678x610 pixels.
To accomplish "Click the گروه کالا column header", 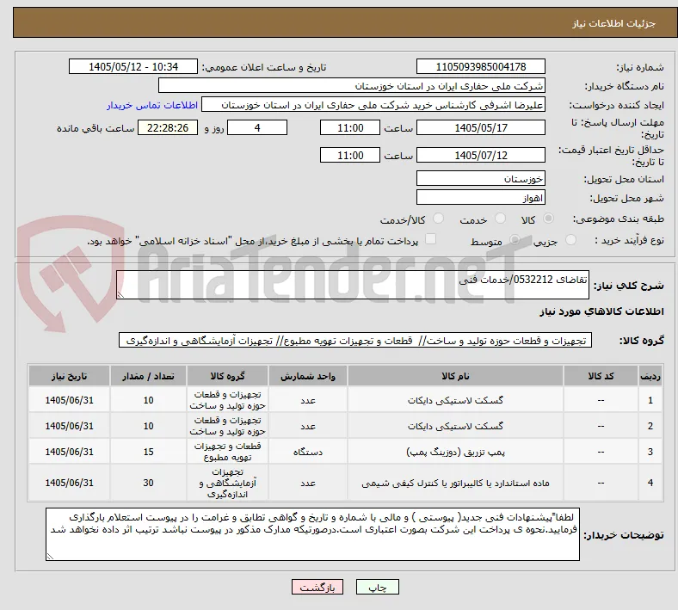I will click(227, 376).
